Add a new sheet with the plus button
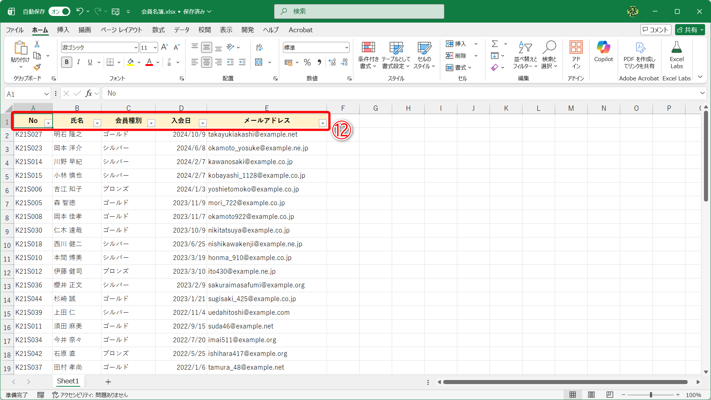 (108, 381)
